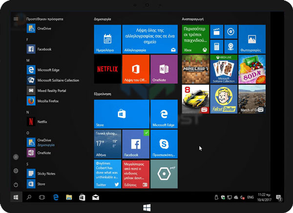293x213 pixels.
Task: Open the Groove Music small tile
Action: [x=231, y=32]
